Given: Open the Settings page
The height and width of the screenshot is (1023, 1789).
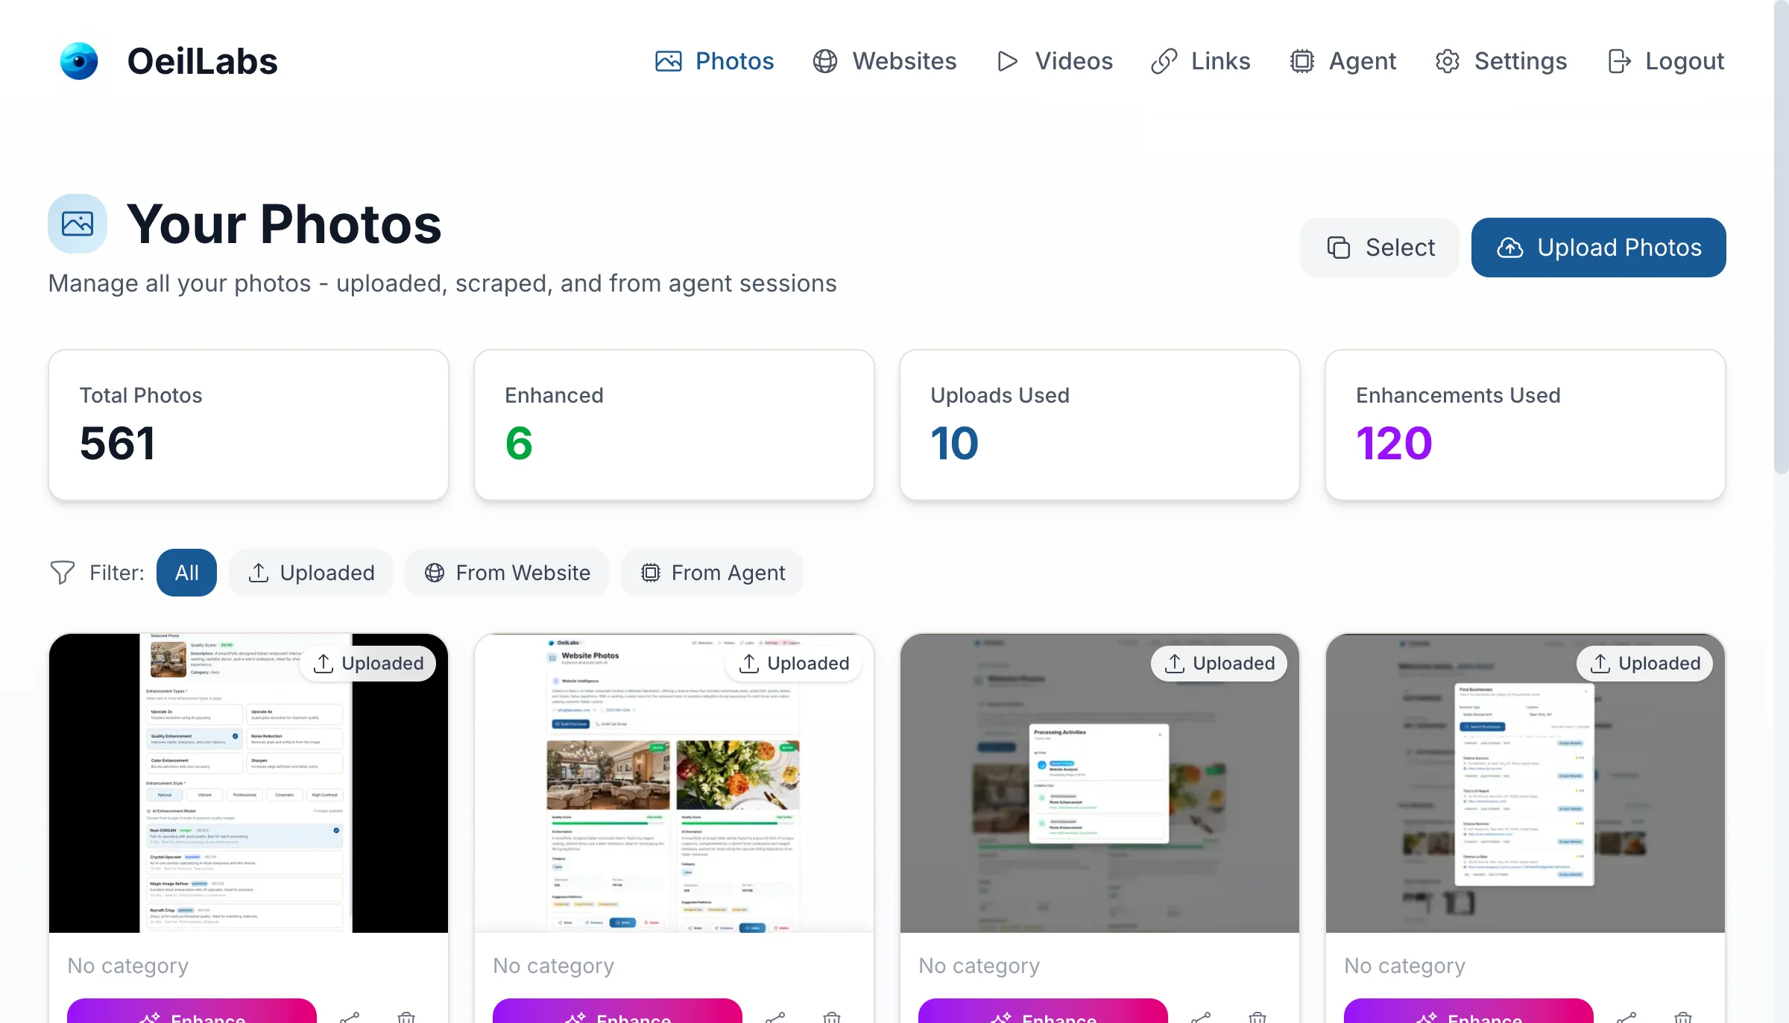Looking at the screenshot, I should pyautogui.click(x=1501, y=61).
